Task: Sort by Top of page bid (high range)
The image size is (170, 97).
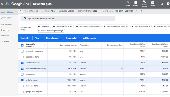Action: point(160,45)
